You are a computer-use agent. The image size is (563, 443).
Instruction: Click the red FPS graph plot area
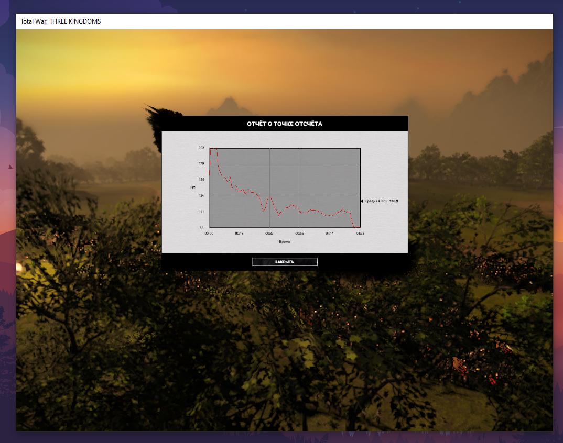pyautogui.click(x=285, y=188)
